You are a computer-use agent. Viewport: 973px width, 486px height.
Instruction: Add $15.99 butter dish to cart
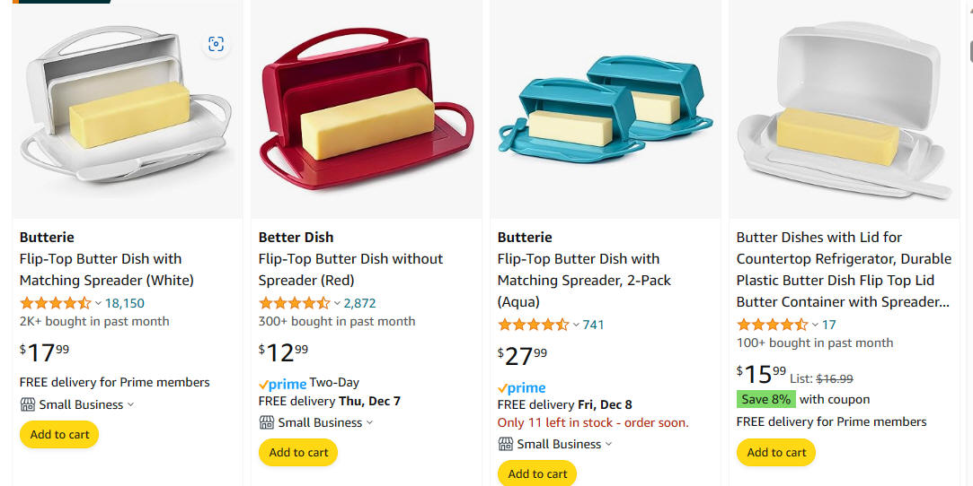(x=776, y=453)
